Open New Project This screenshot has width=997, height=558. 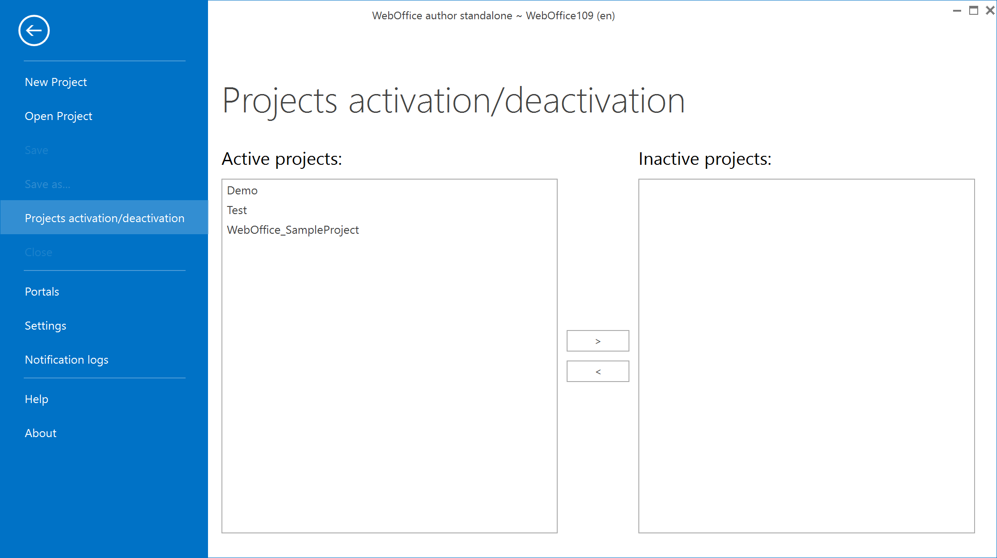(x=56, y=82)
